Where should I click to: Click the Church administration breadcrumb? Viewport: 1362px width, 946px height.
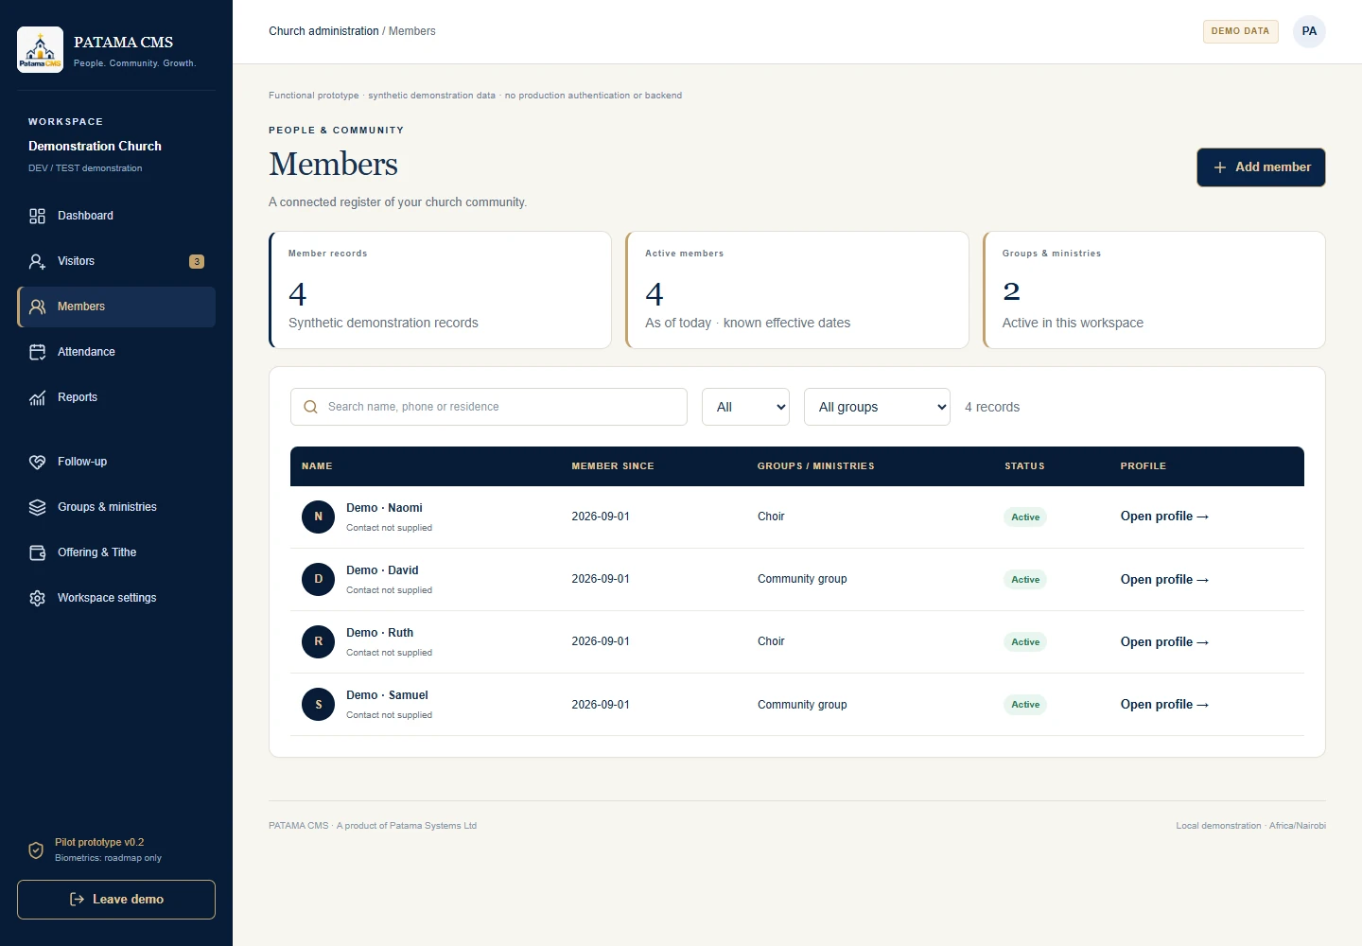[x=323, y=31]
